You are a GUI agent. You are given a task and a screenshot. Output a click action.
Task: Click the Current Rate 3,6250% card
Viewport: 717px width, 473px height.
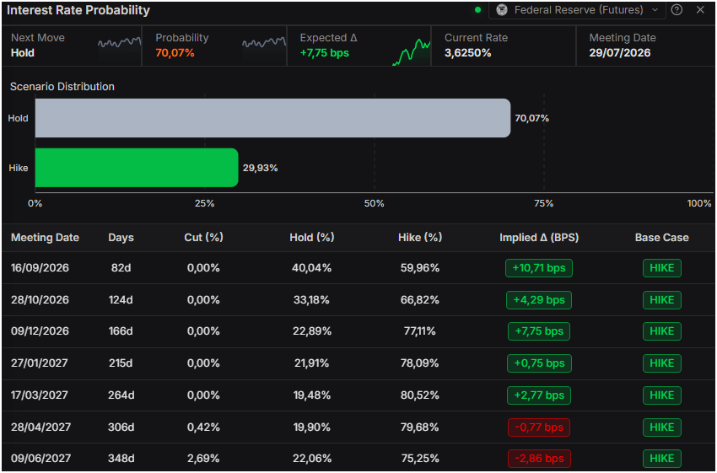(x=504, y=46)
